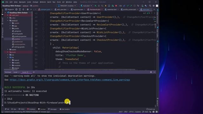Image resolution: width=203 pixels, height=114 pixels.
Task: Click the undo/rollback arrow in toolbar
Action: [138, 6]
